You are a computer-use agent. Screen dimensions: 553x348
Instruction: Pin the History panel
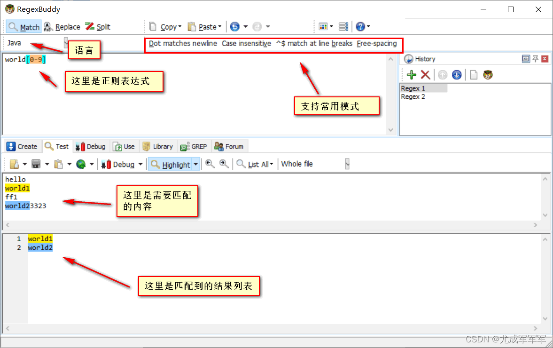click(x=535, y=59)
